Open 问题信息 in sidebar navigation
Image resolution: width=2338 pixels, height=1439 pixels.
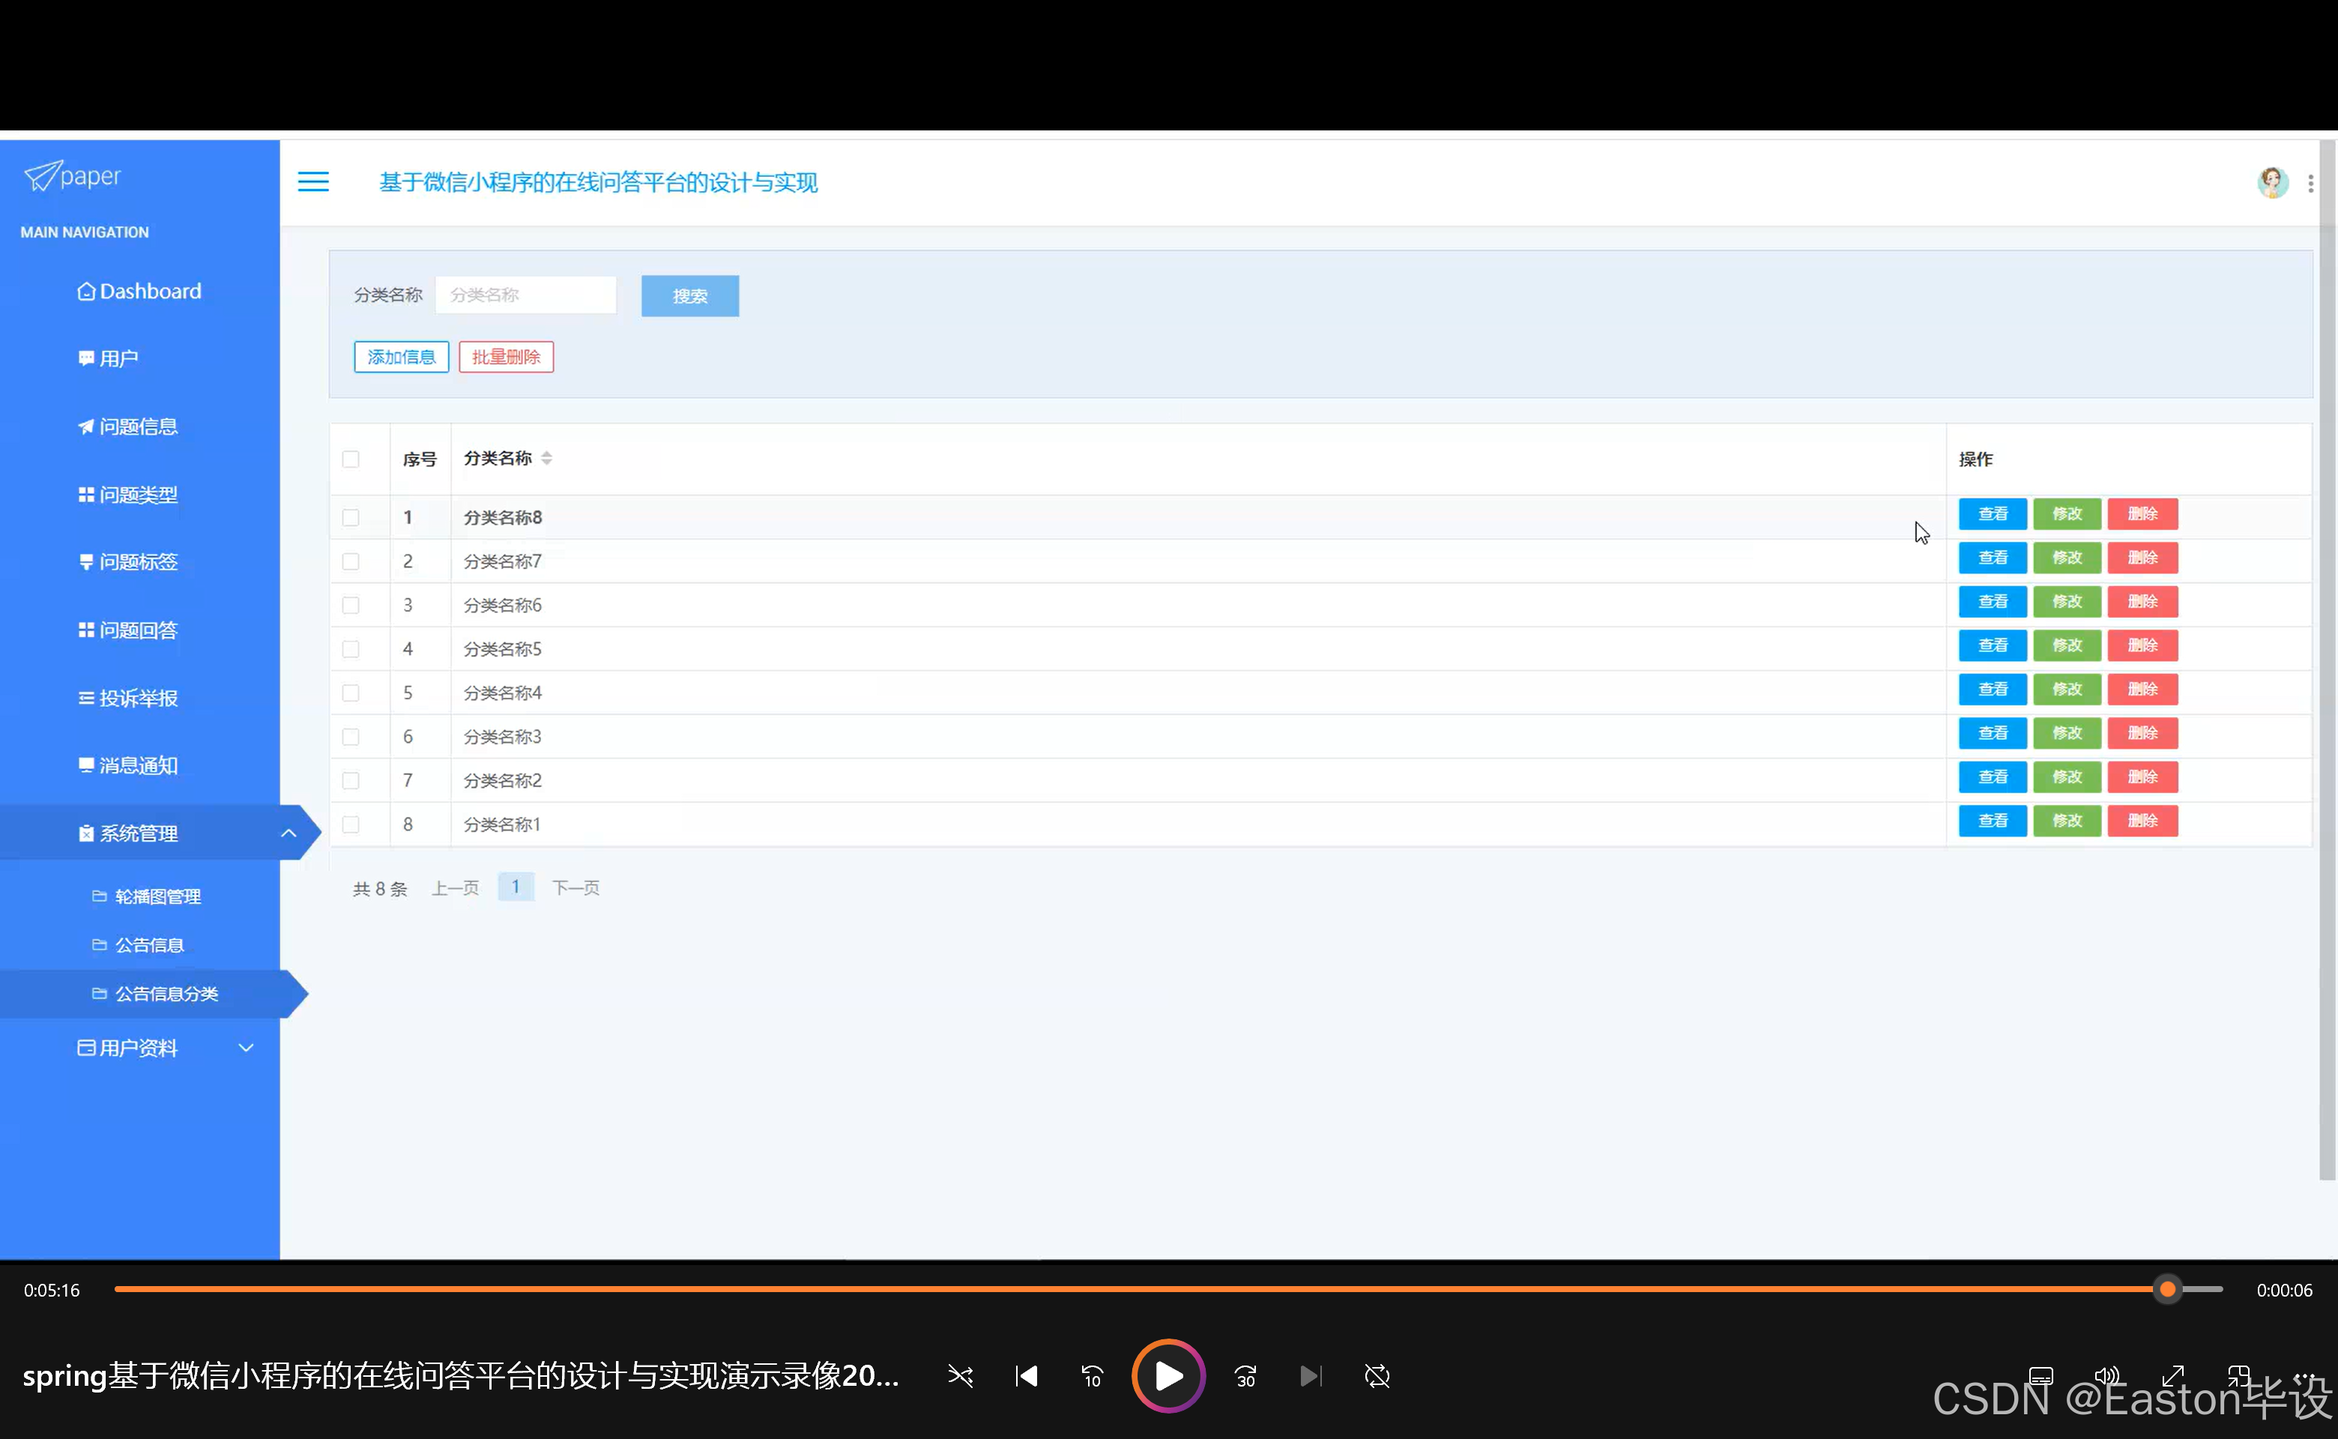(x=138, y=426)
